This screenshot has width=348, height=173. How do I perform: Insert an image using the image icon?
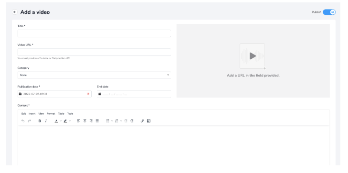click(148, 121)
